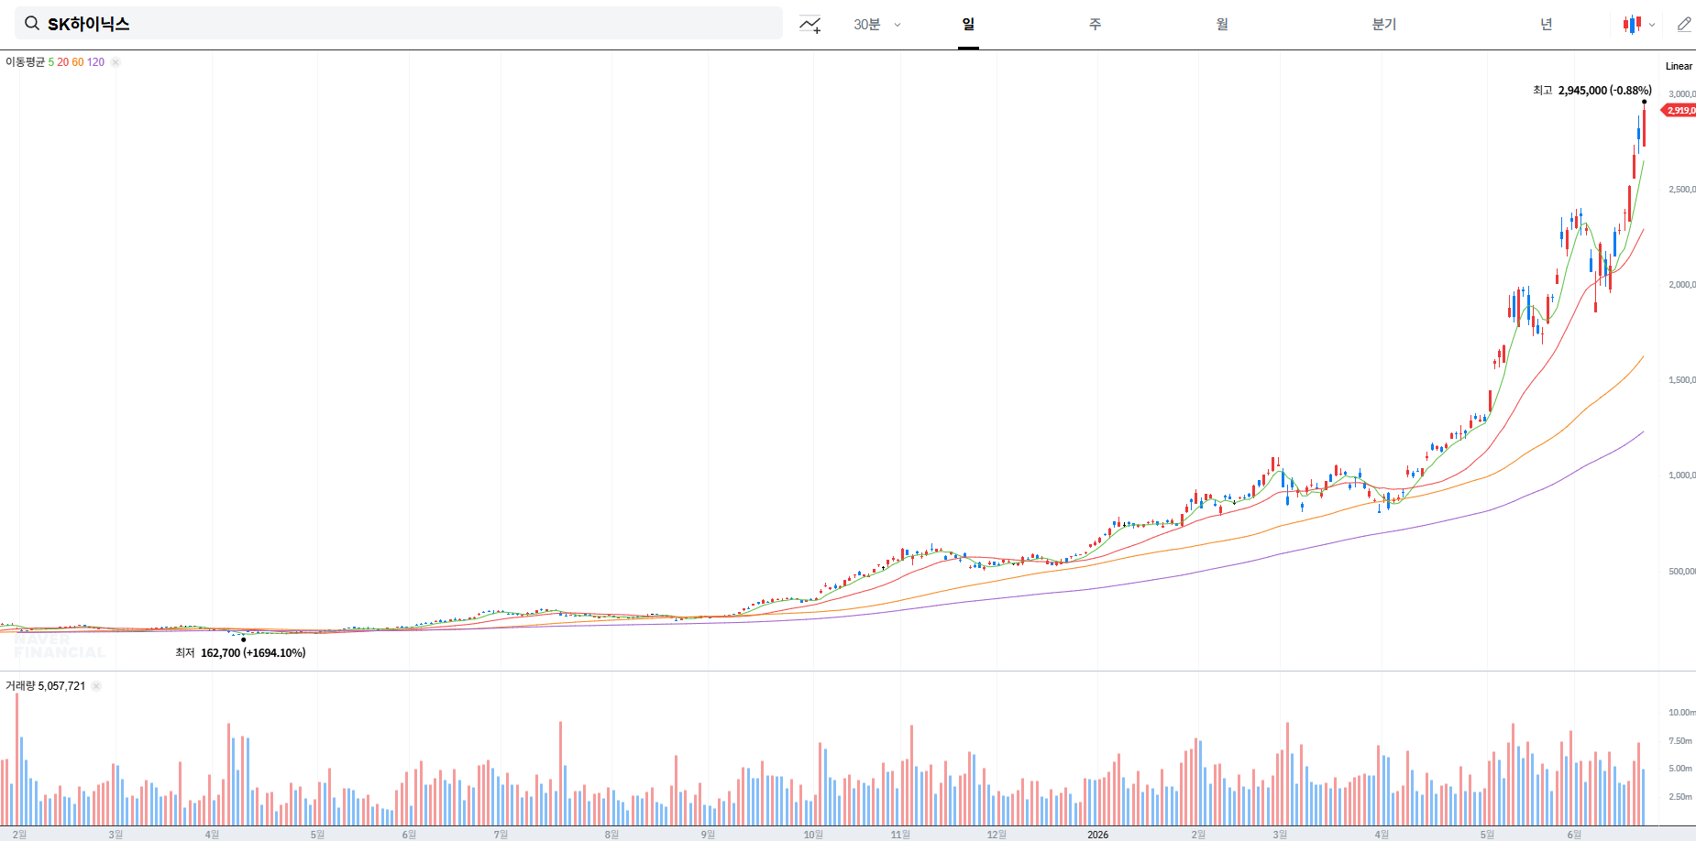The width and height of the screenshot is (1696, 841).
Task: Click the 최저 162,700 low price marker
Action: 240,653
